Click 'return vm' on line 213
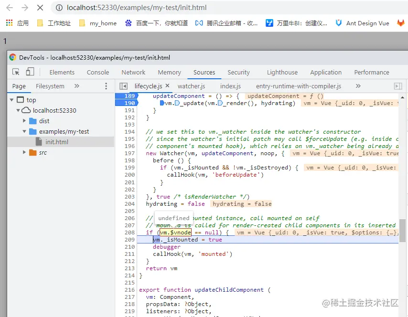 click(x=161, y=268)
